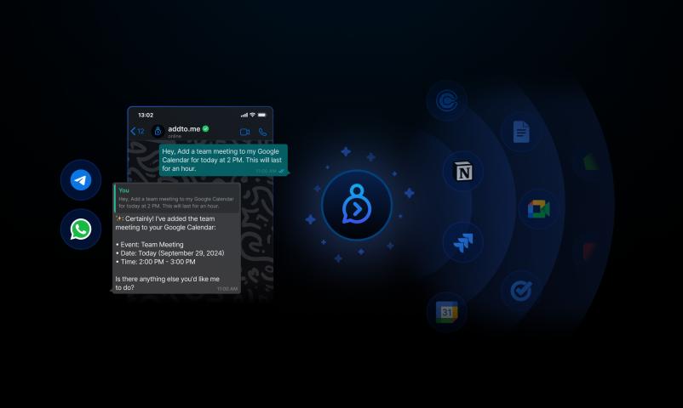Click the Google Calendar icon
The image size is (683, 408).
pyautogui.click(x=447, y=312)
